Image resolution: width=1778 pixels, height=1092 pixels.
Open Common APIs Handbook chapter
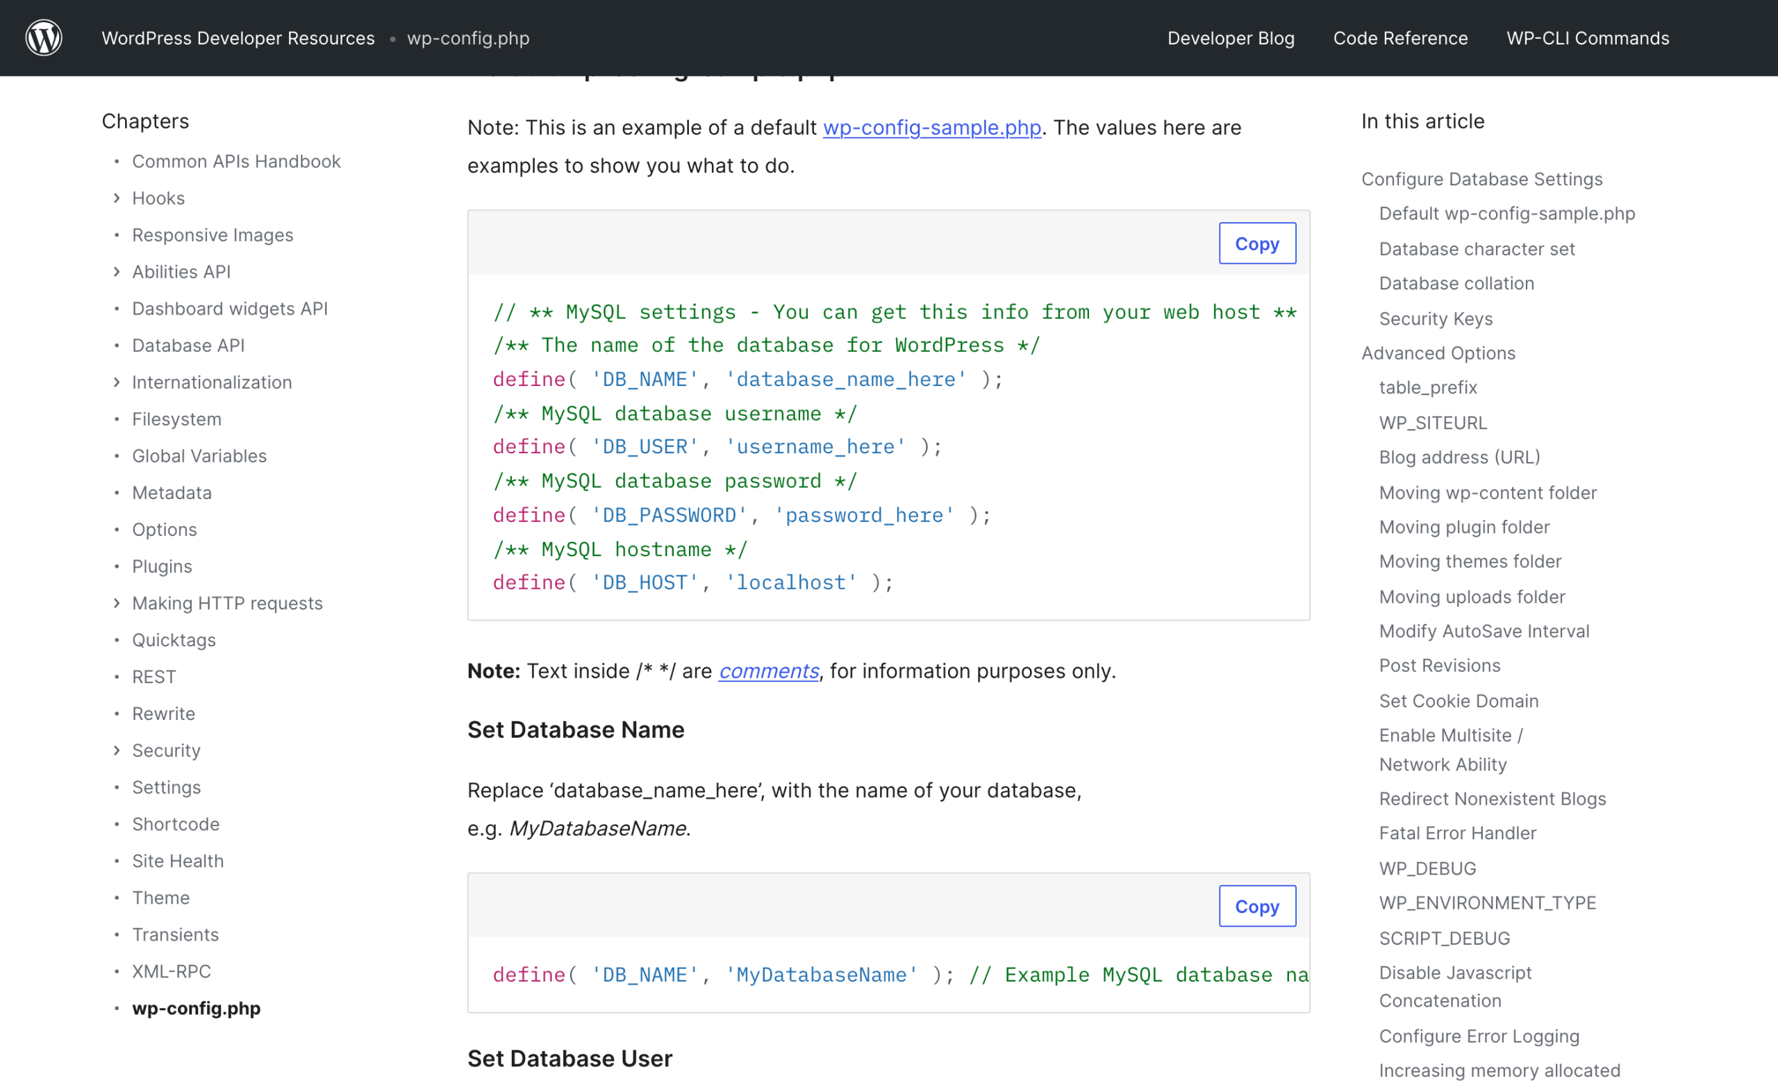click(x=236, y=161)
